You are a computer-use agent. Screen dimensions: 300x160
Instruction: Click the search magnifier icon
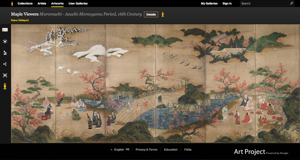(x=292, y=3)
